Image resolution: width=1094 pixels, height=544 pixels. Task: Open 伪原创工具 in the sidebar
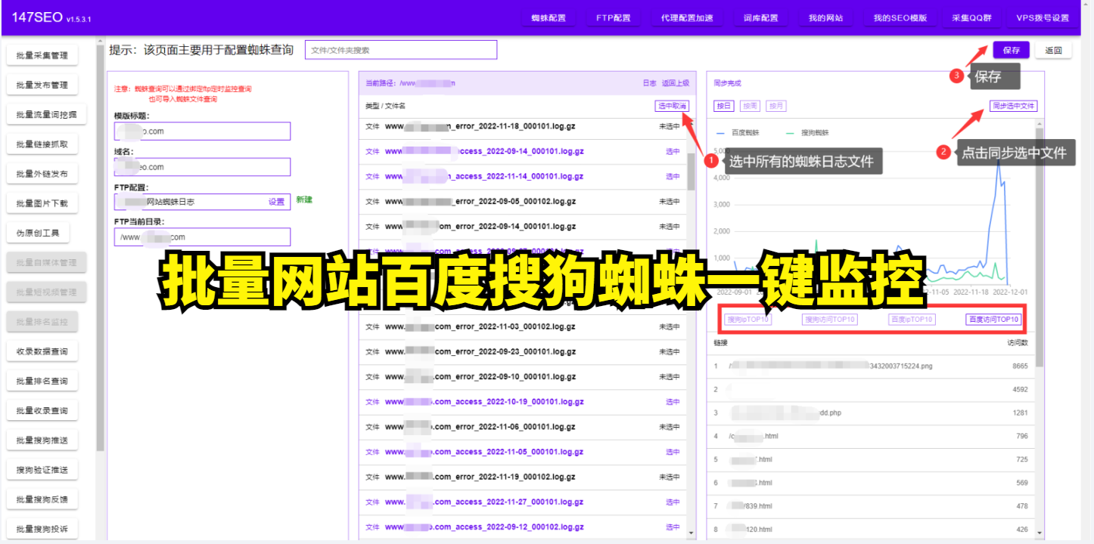(x=38, y=233)
